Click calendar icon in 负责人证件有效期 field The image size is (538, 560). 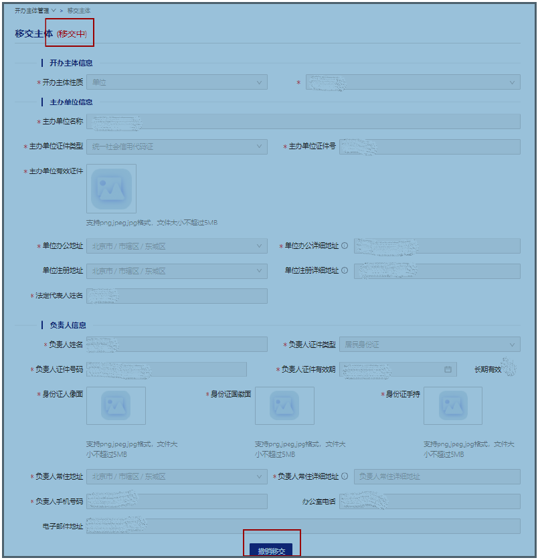coord(448,369)
